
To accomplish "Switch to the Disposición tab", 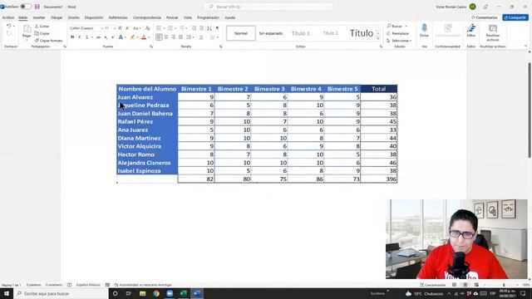I will pos(94,17).
